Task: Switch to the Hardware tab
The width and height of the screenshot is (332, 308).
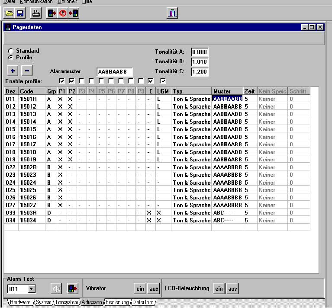Action: click(20, 302)
